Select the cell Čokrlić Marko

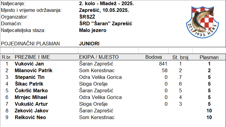[x=31, y=91]
